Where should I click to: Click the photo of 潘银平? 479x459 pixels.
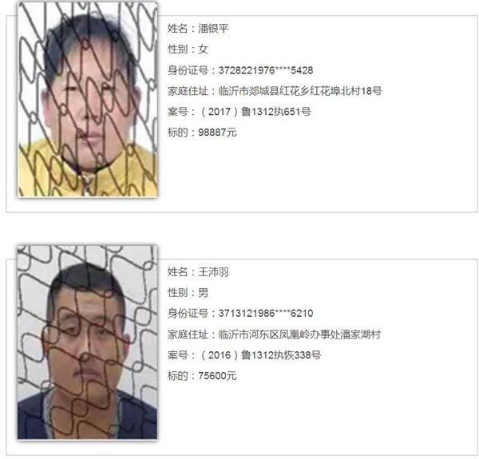(87, 100)
